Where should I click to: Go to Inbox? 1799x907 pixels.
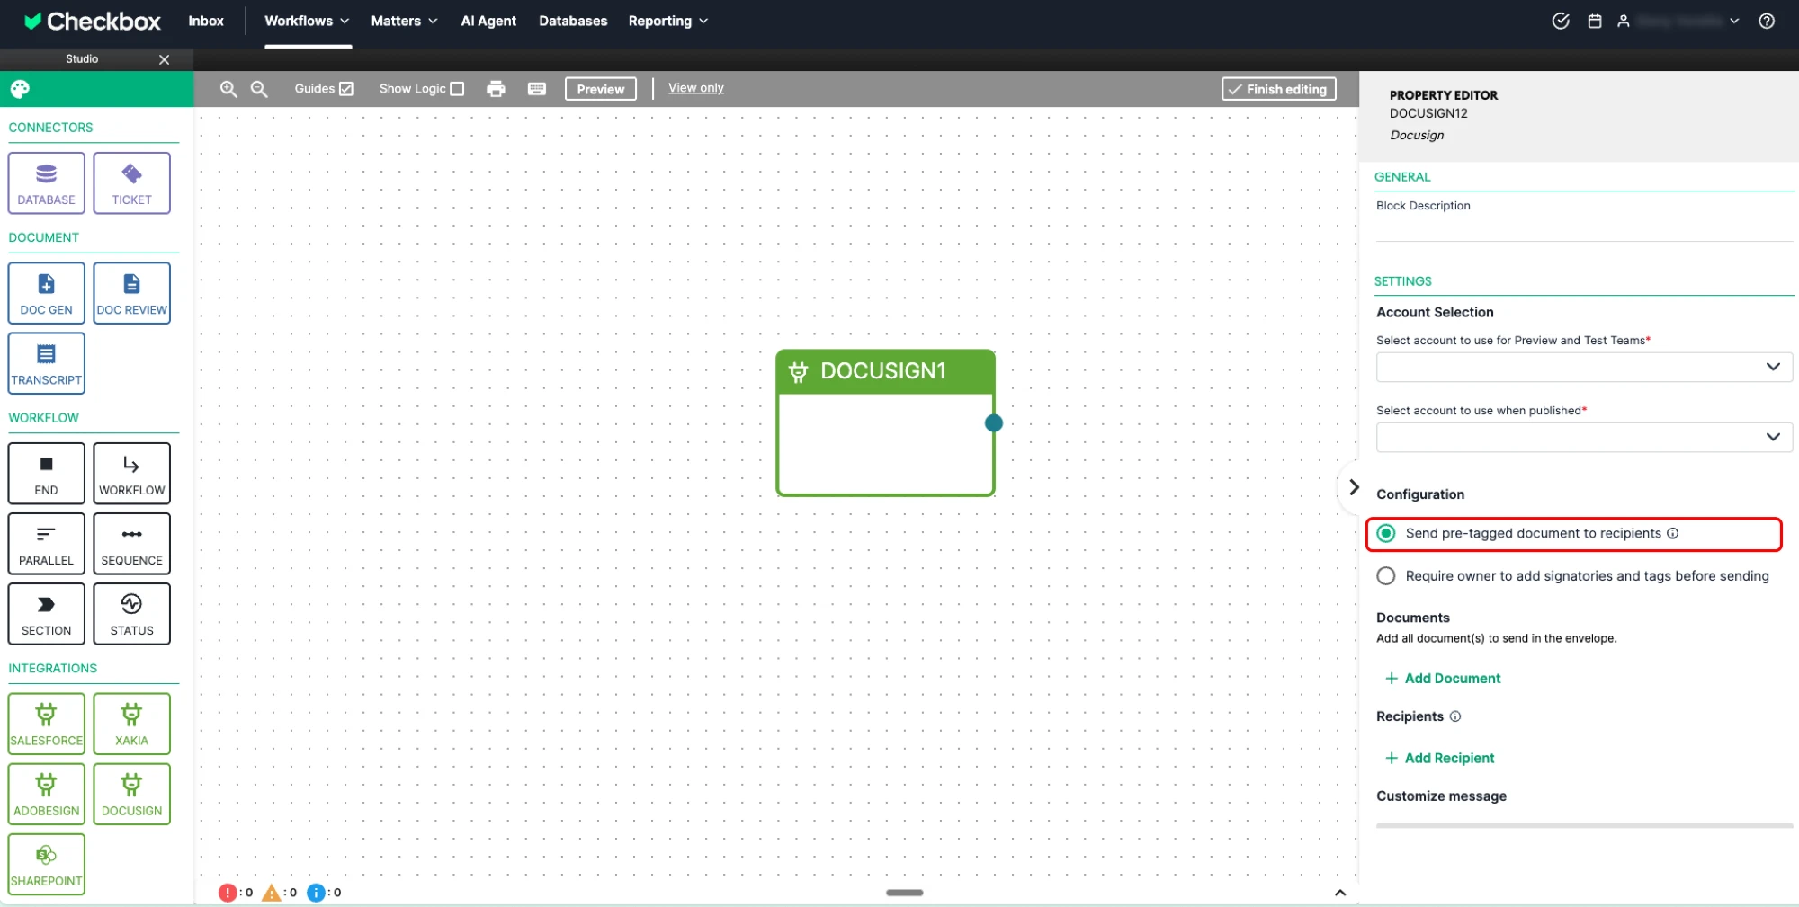(x=206, y=21)
